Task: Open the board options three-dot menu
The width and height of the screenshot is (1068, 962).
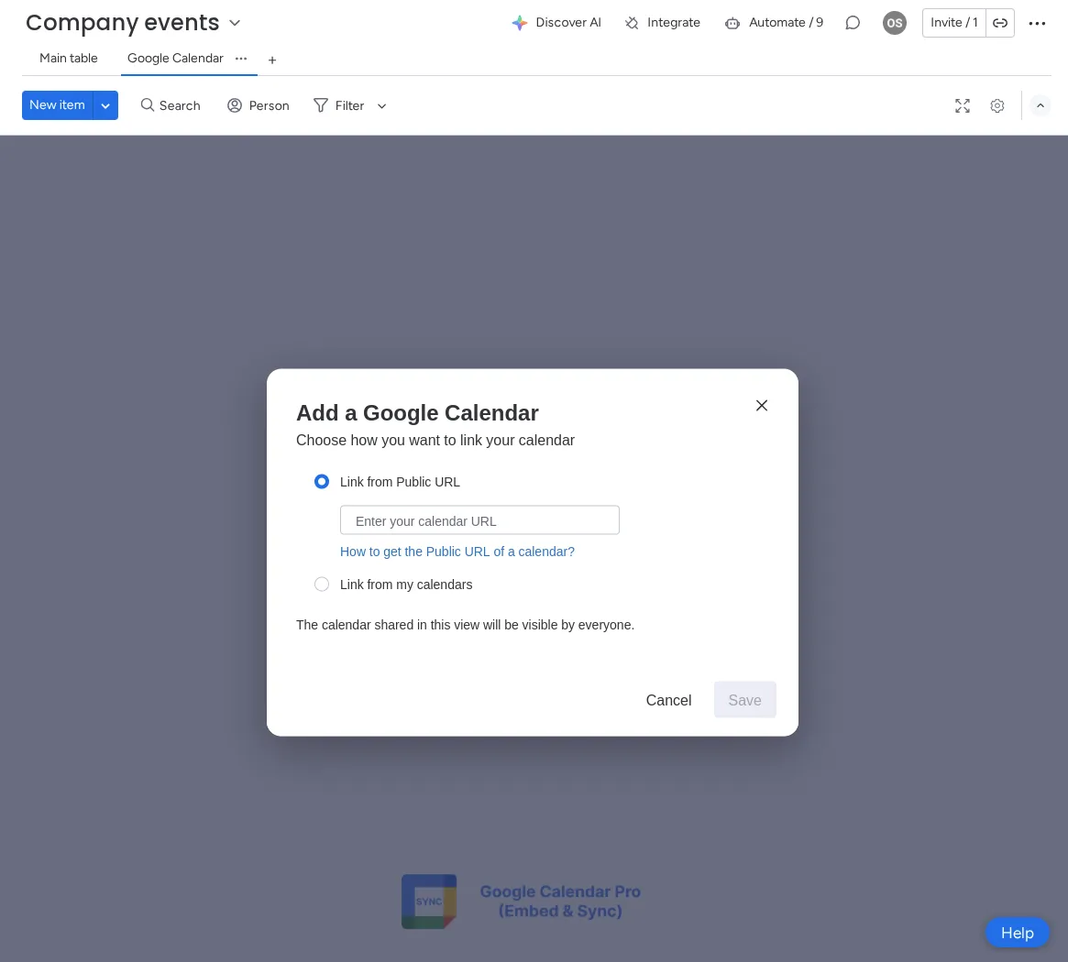Action: pos(1037,23)
